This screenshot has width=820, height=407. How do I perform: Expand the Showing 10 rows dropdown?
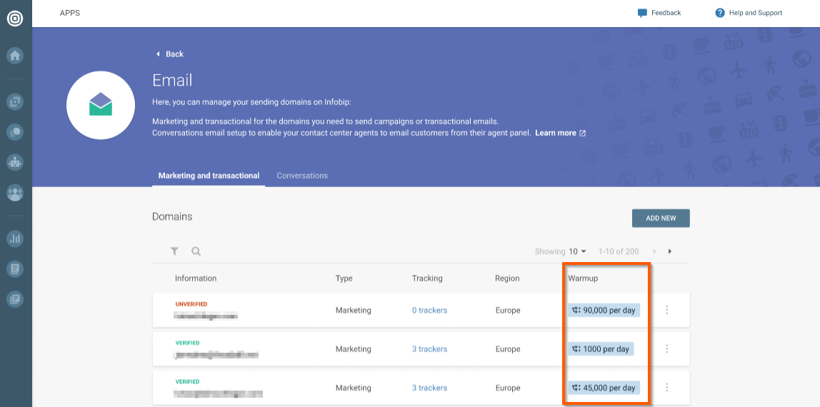coord(578,251)
